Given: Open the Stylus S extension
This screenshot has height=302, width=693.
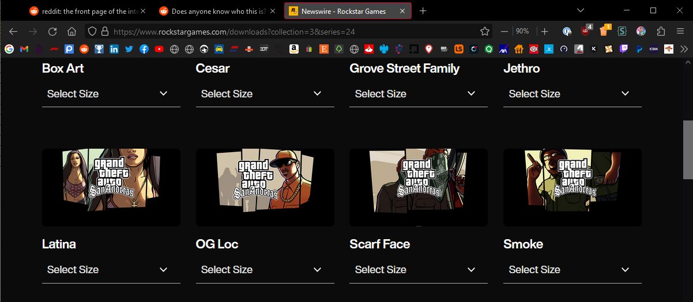Looking at the screenshot, I should (622, 31).
